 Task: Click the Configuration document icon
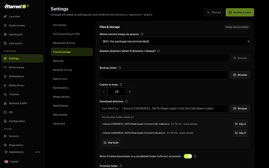[x=5, y=121]
